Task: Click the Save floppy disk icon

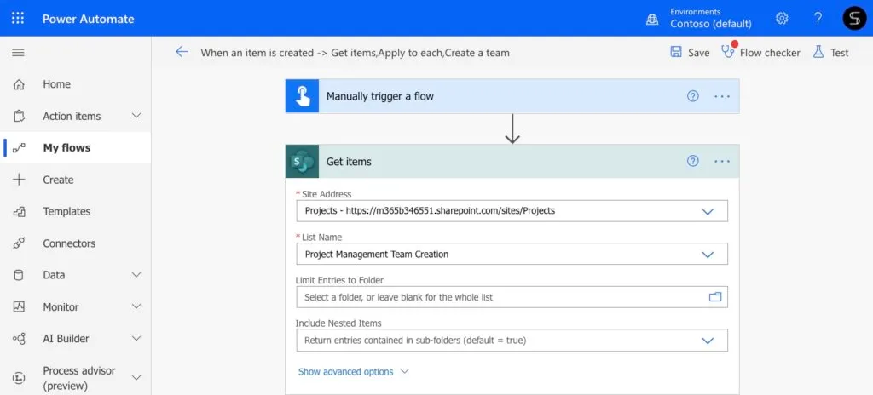Action: (x=676, y=52)
